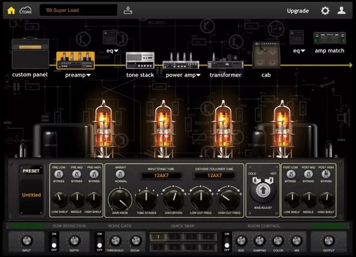Select the preamp module in signal chain

(75, 60)
